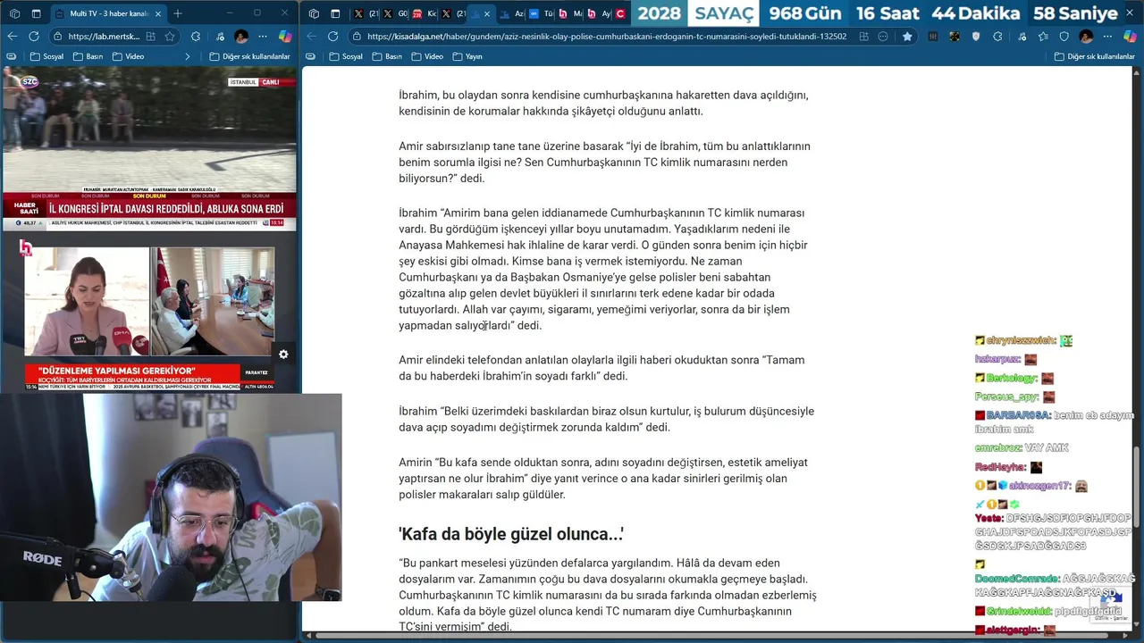Open extensions puzzle in kisadalga window
1144x643 pixels.
pos(997,37)
